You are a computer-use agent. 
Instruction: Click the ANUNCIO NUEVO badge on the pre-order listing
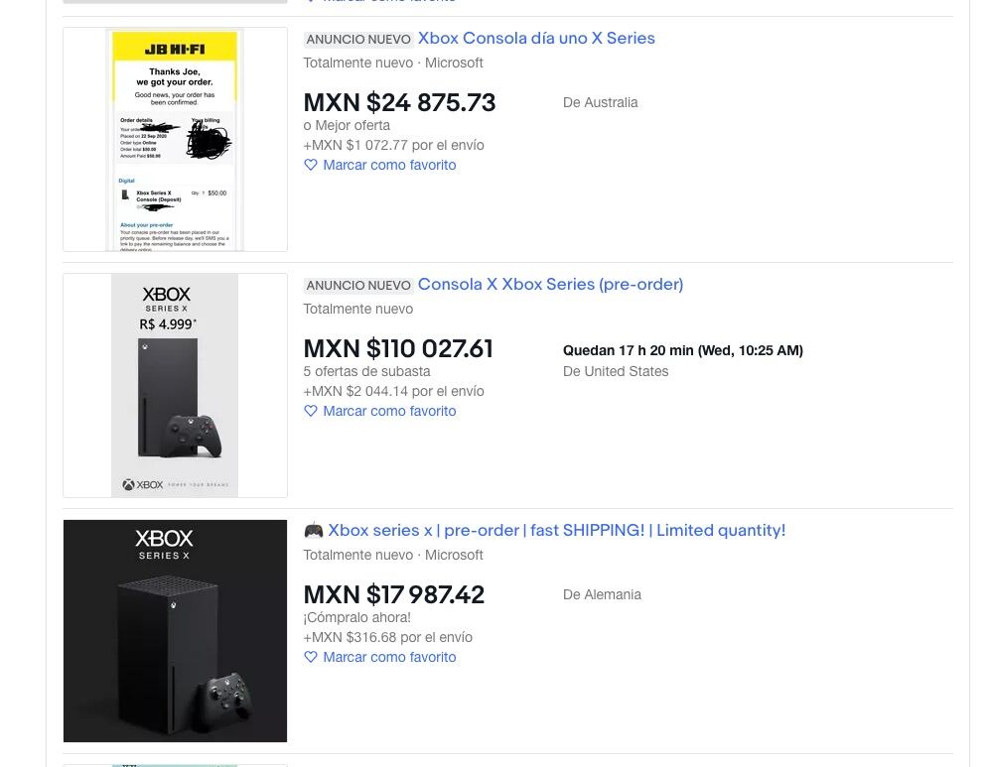[358, 286]
